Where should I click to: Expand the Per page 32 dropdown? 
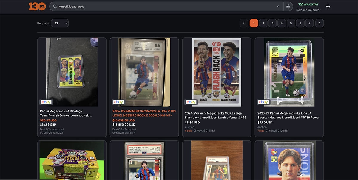click(x=60, y=23)
